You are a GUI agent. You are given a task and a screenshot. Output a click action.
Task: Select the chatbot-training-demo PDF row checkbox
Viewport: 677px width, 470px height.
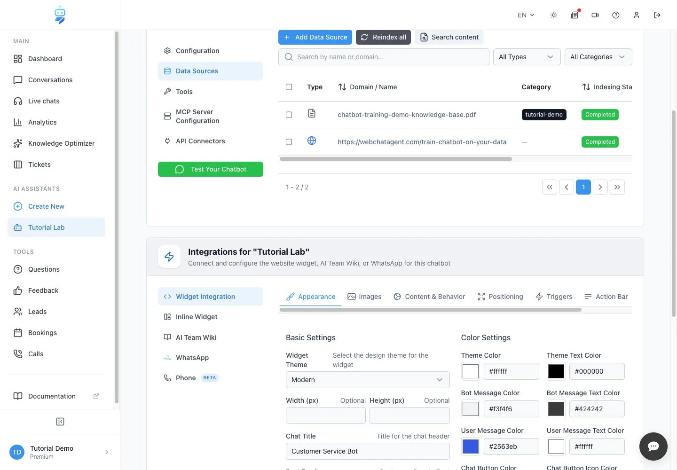pyautogui.click(x=289, y=115)
